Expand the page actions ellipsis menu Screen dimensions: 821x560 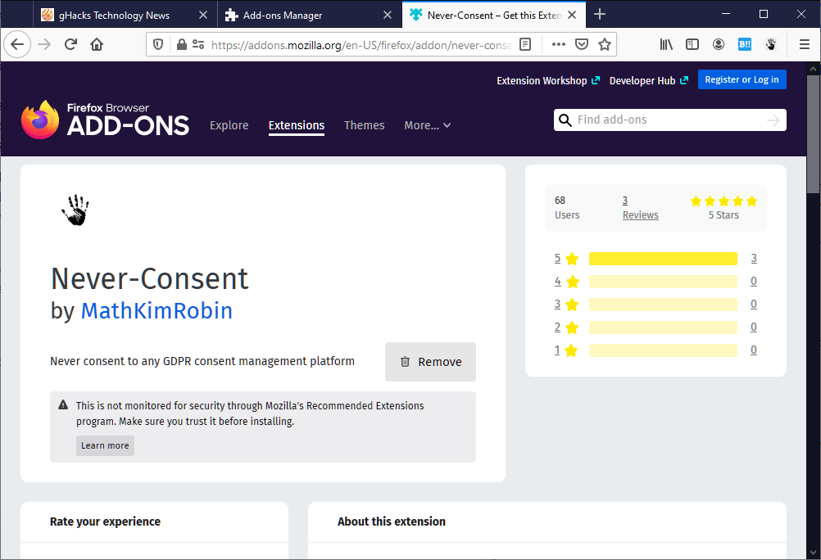click(x=558, y=44)
